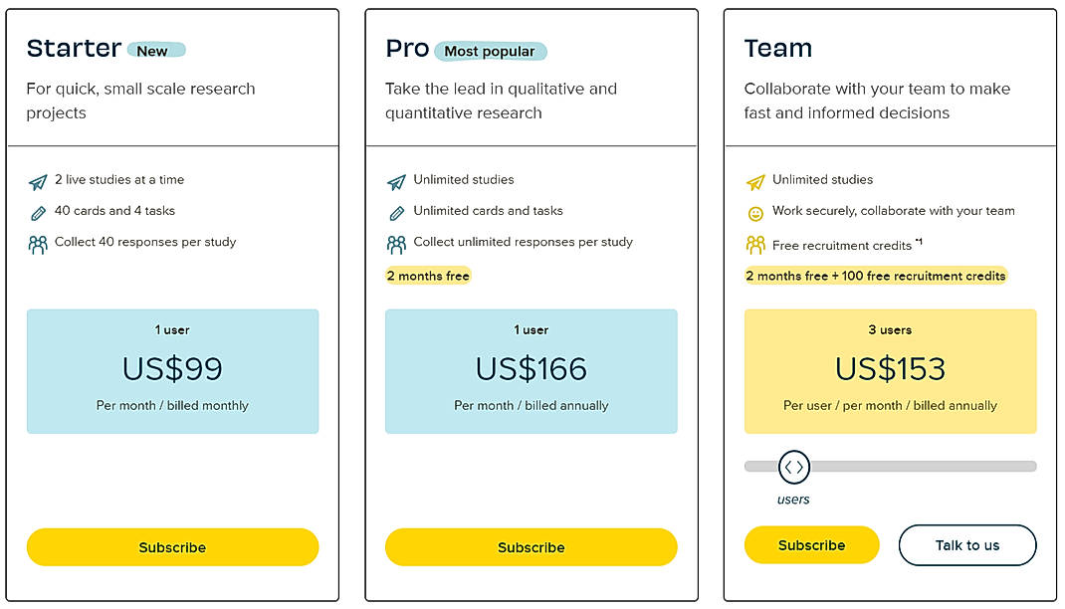Click the pencil icon next to '40 cards and 4 tasks'
The width and height of the screenshot is (1065, 609).
(x=37, y=211)
